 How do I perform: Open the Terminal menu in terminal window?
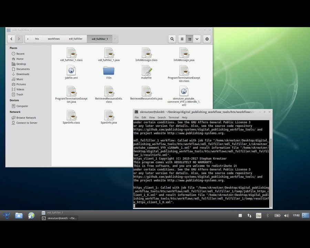point(174,117)
